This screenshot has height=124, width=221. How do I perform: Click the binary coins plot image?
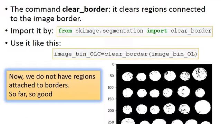[x=164, y=94]
